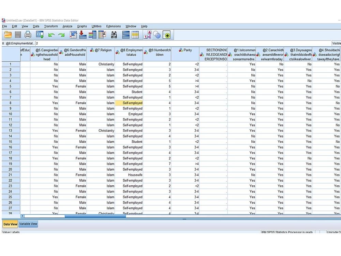Click the horizontal scrollbar thumb below the grid
The height and width of the screenshot is (256, 341).
click(95, 216)
